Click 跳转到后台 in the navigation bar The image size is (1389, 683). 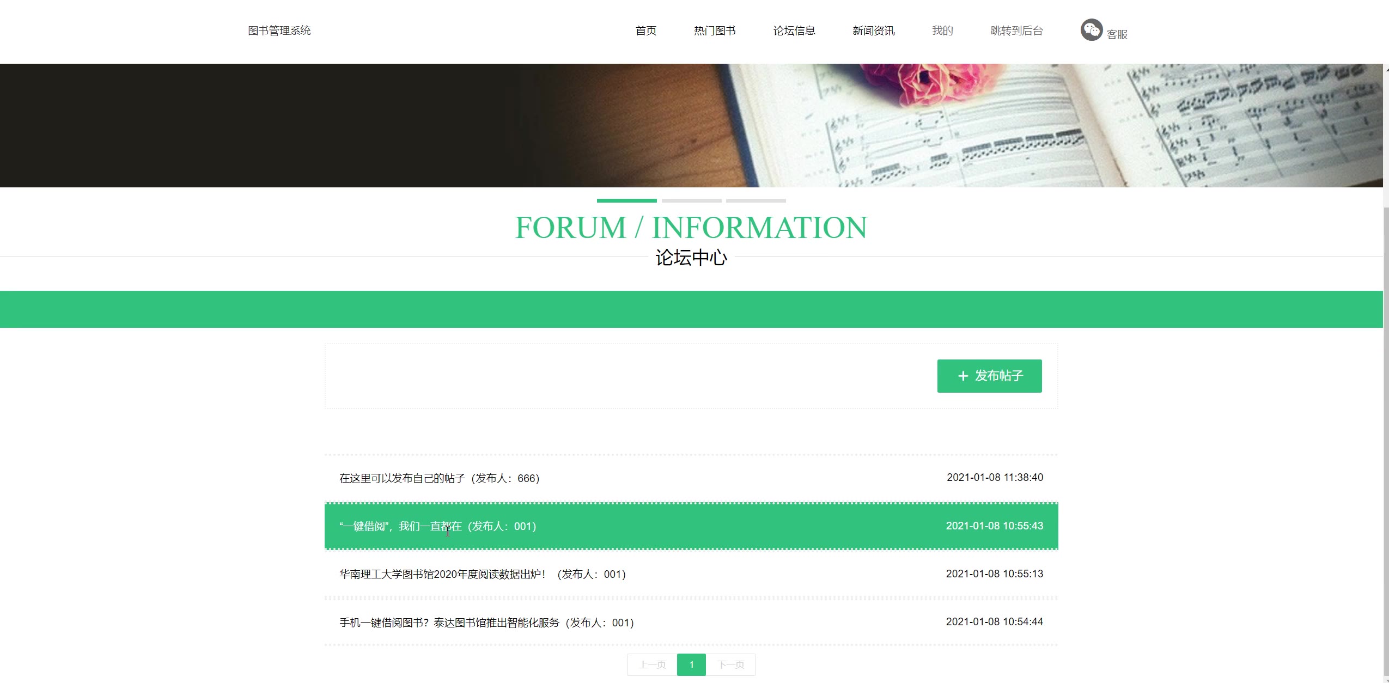pos(1016,31)
